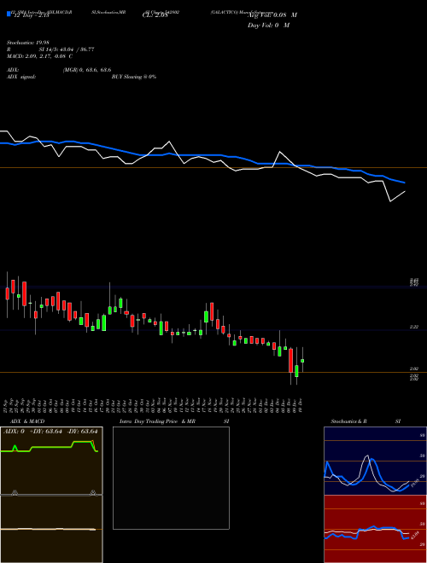Viewport: 427px width, 563px height.
Task: Click the large red candlestick just before the last two candles
Action: [290, 360]
